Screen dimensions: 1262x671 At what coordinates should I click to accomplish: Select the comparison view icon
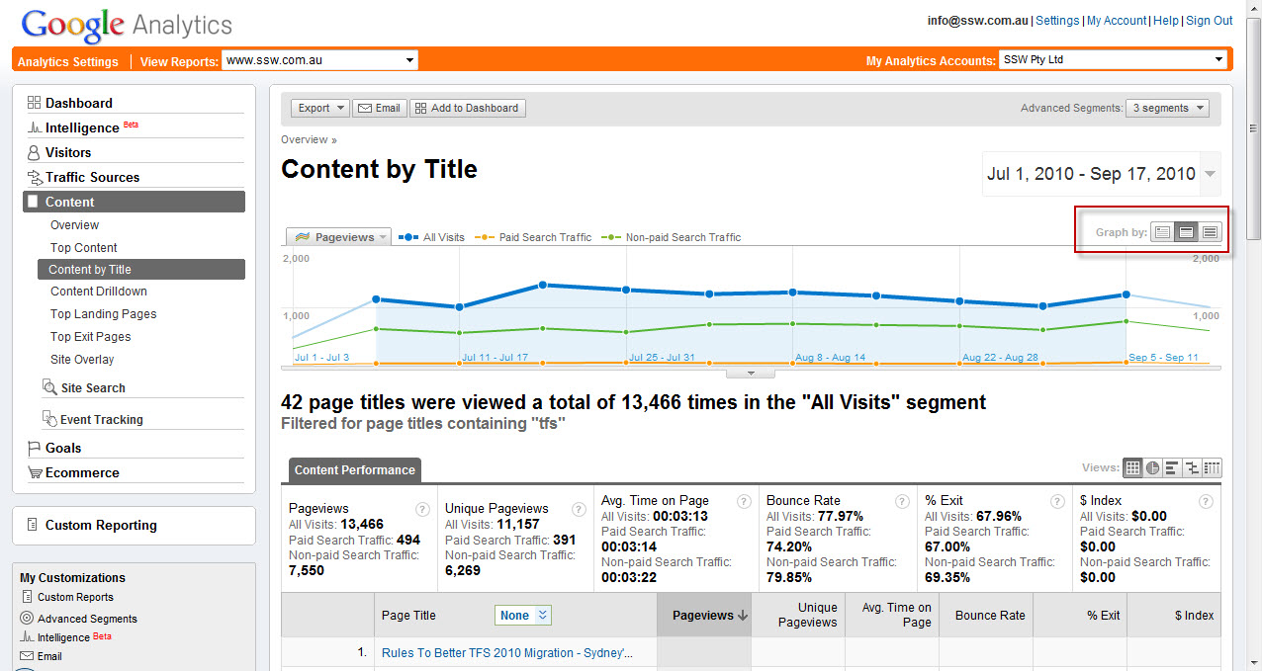(1192, 468)
